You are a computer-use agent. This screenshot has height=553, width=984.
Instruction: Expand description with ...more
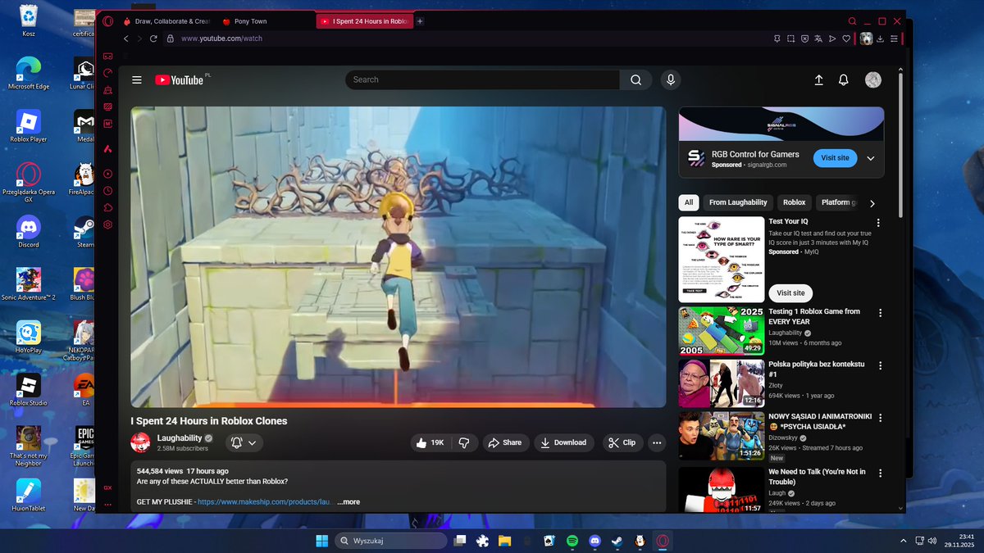[348, 502]
